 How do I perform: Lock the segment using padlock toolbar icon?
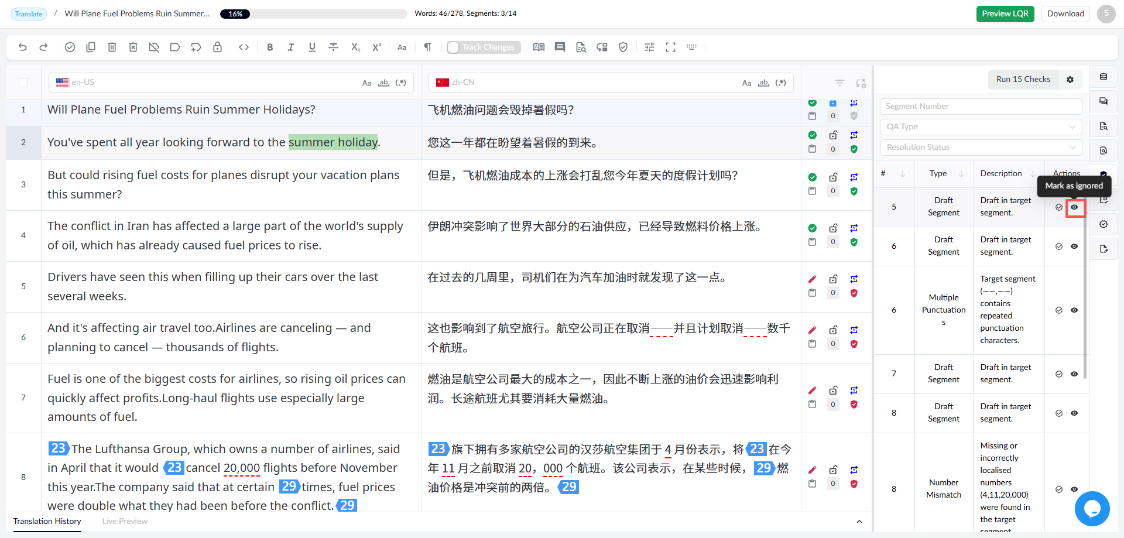(x=217, y=47)
